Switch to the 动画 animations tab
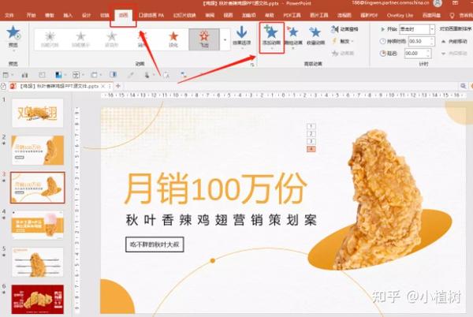This screenshot has width=473, height=317. pyautogui.click(x=123, y=15)
